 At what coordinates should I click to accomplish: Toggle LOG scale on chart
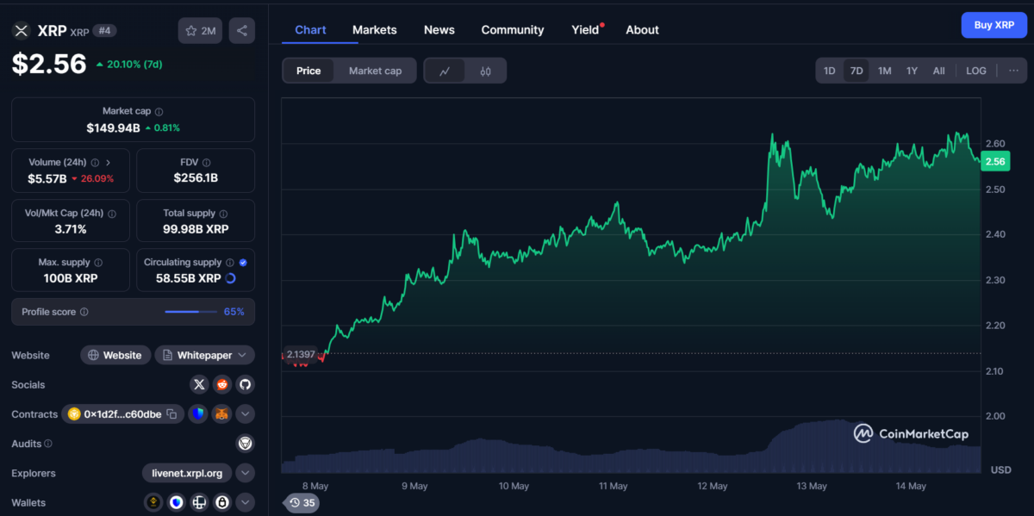coord(976,71)
